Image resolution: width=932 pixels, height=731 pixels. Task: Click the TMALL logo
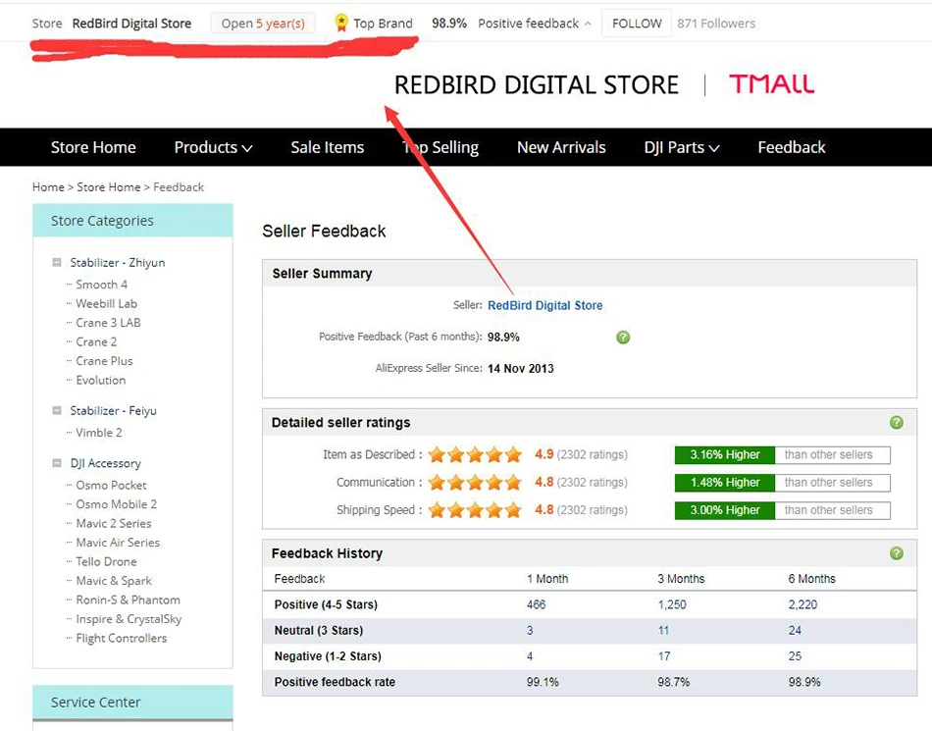[771, 83]
